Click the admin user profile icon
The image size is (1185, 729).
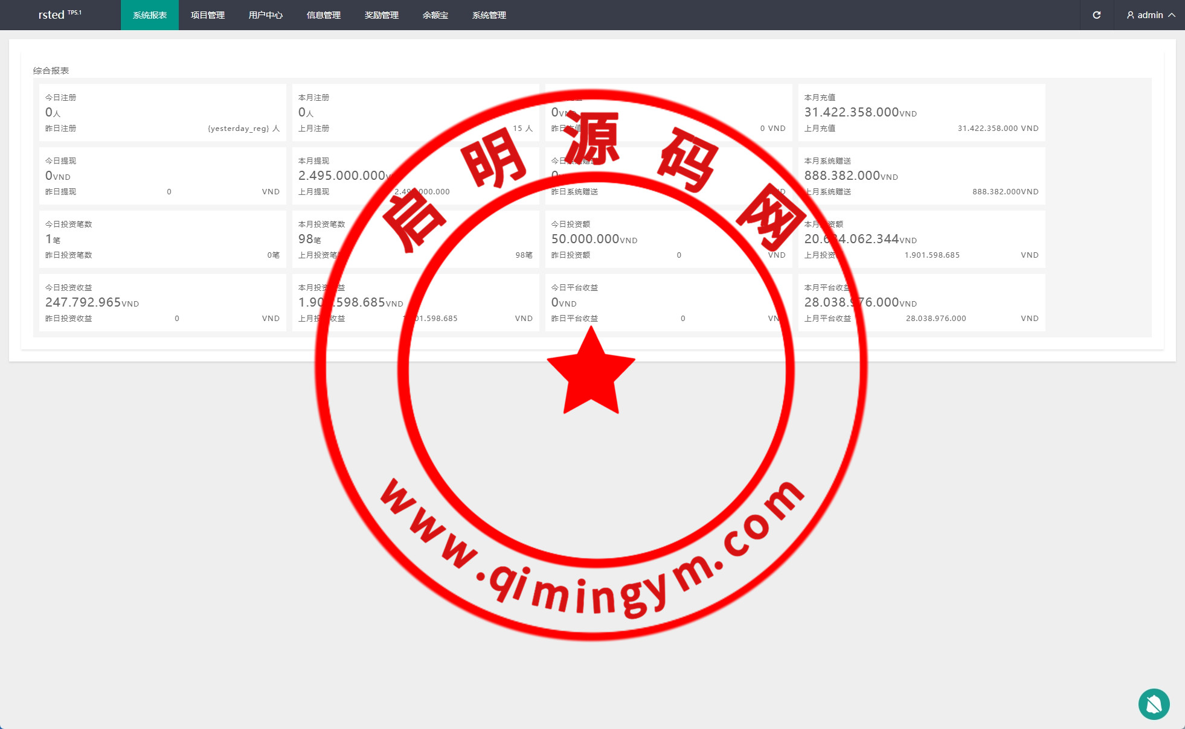pos(1130,15)
